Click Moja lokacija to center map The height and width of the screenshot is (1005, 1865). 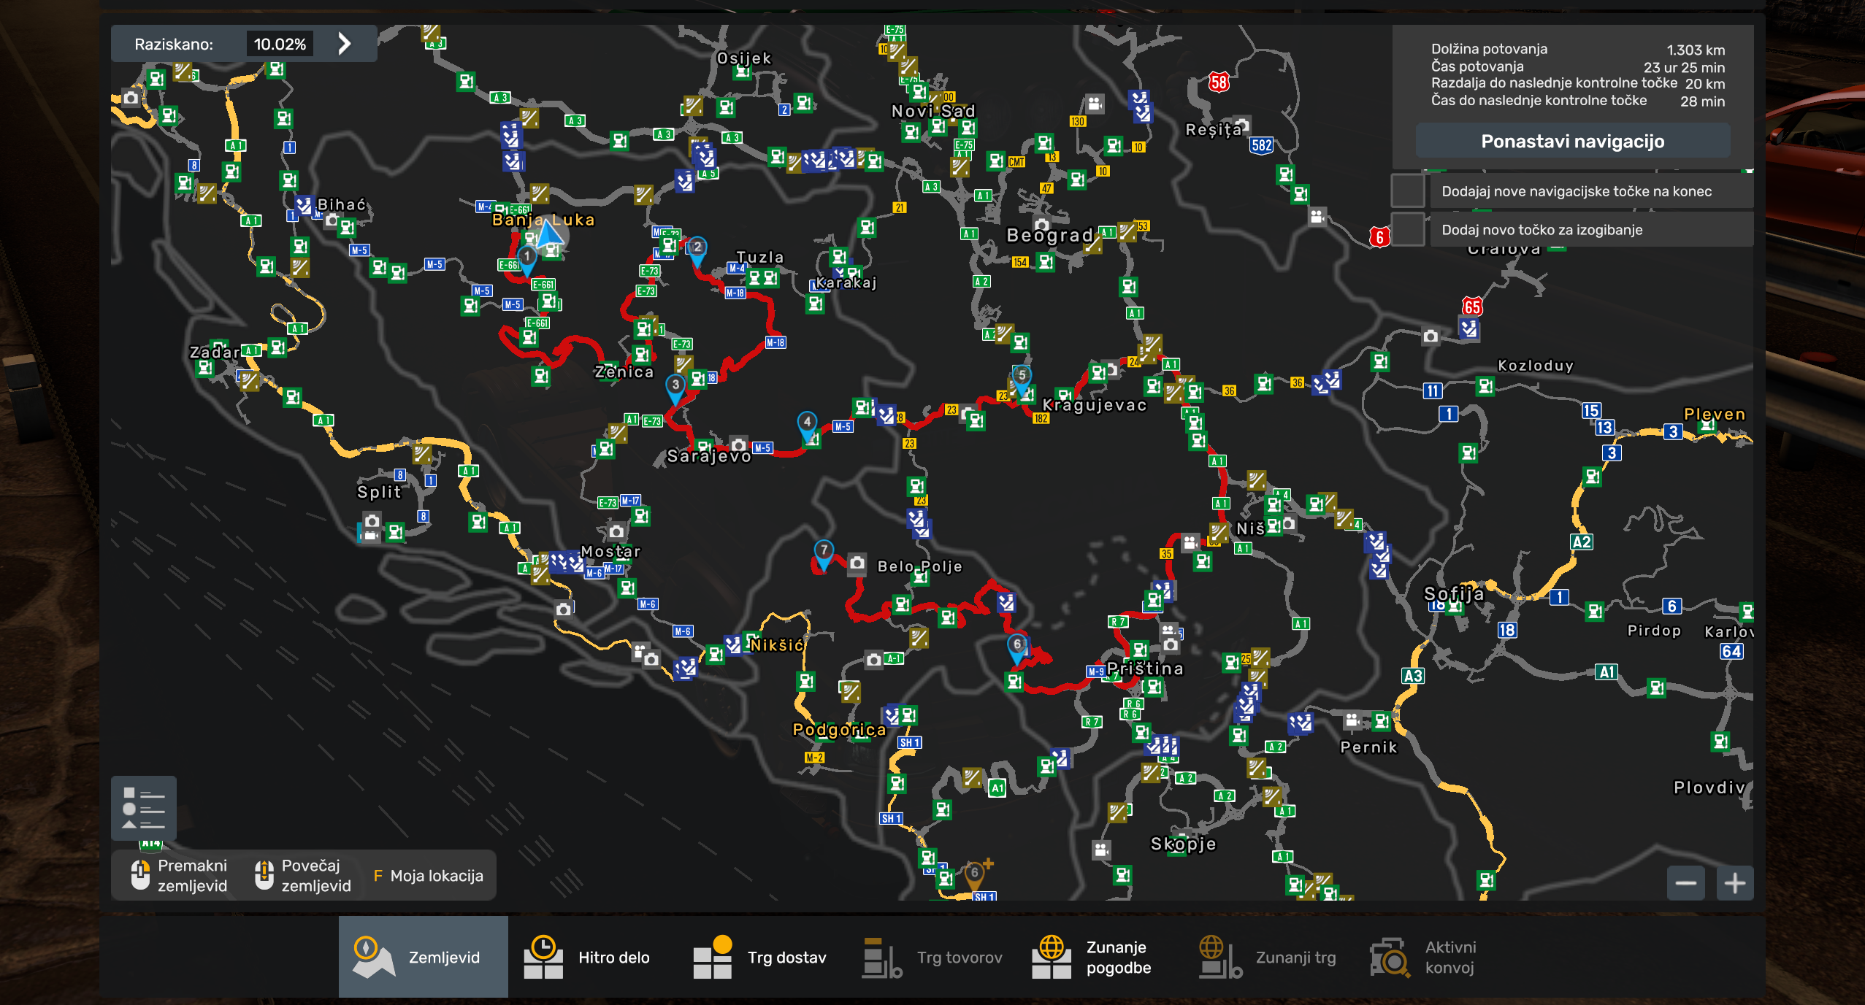(x=428, y=876)
